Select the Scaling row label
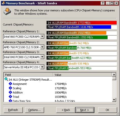The height and width of the screenshot is (116, 120). pos(17,88)
